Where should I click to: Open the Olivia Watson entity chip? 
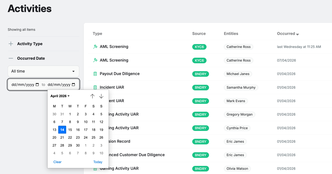(237, 169)
